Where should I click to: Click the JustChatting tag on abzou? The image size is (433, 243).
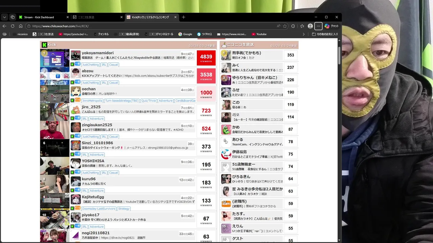90,83
